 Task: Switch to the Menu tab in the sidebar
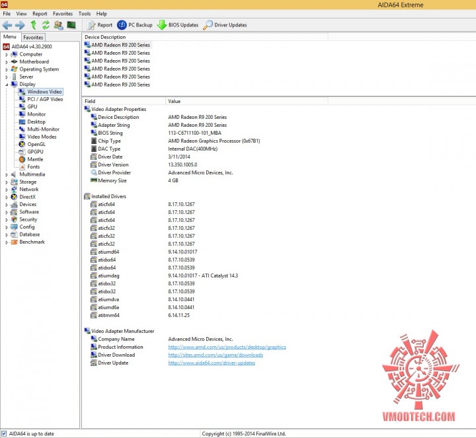[x=10, y=37]
